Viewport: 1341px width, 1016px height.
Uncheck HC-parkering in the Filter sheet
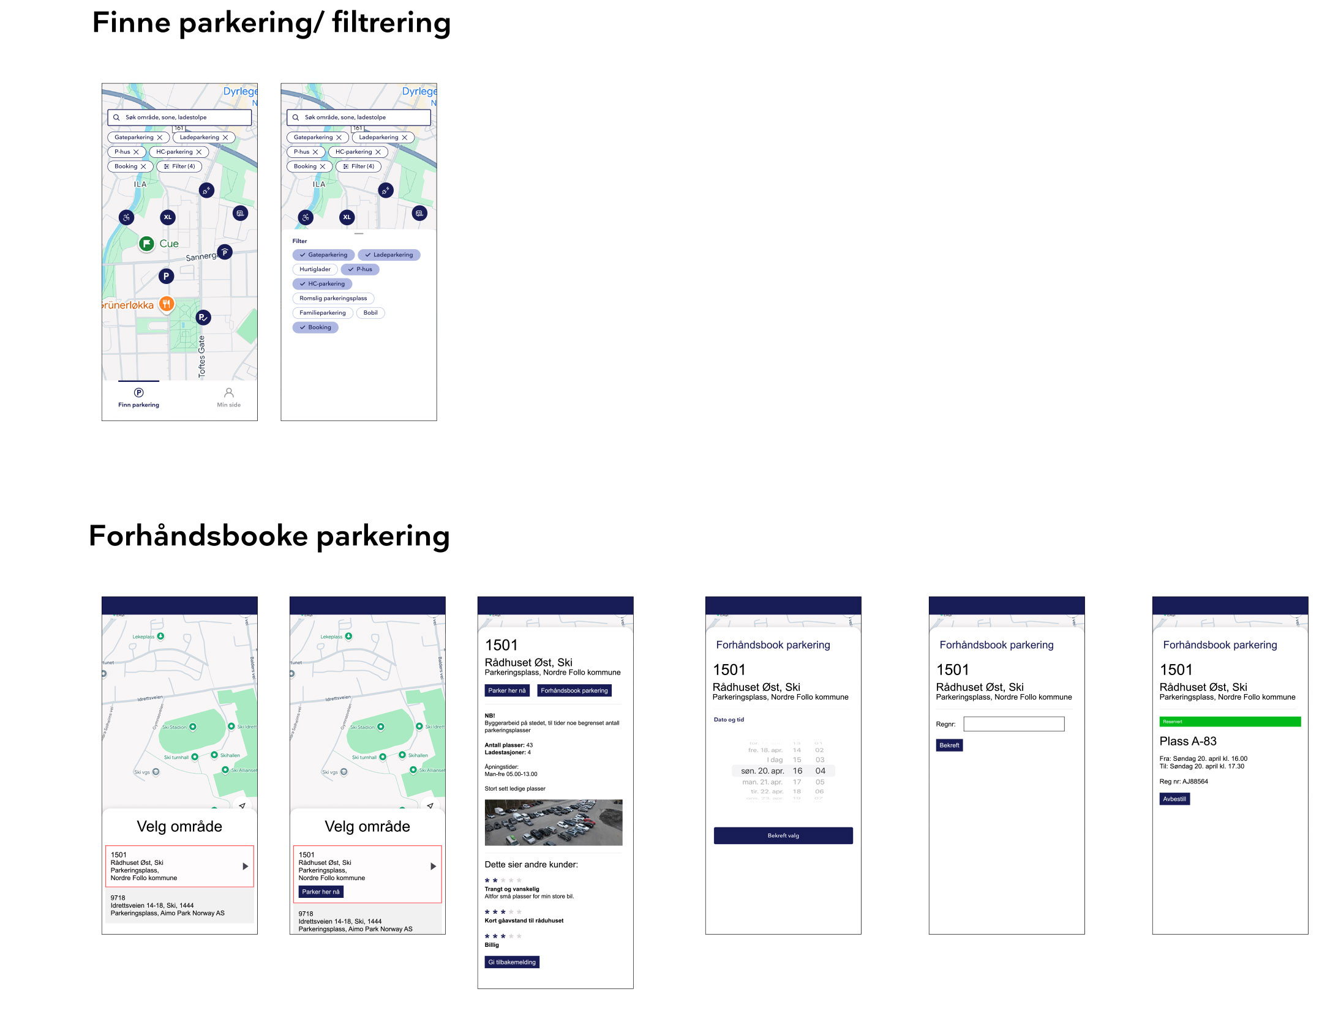(x=322, y=284)
